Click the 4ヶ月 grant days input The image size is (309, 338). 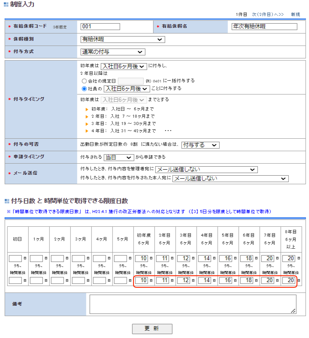tap(100, 258)
